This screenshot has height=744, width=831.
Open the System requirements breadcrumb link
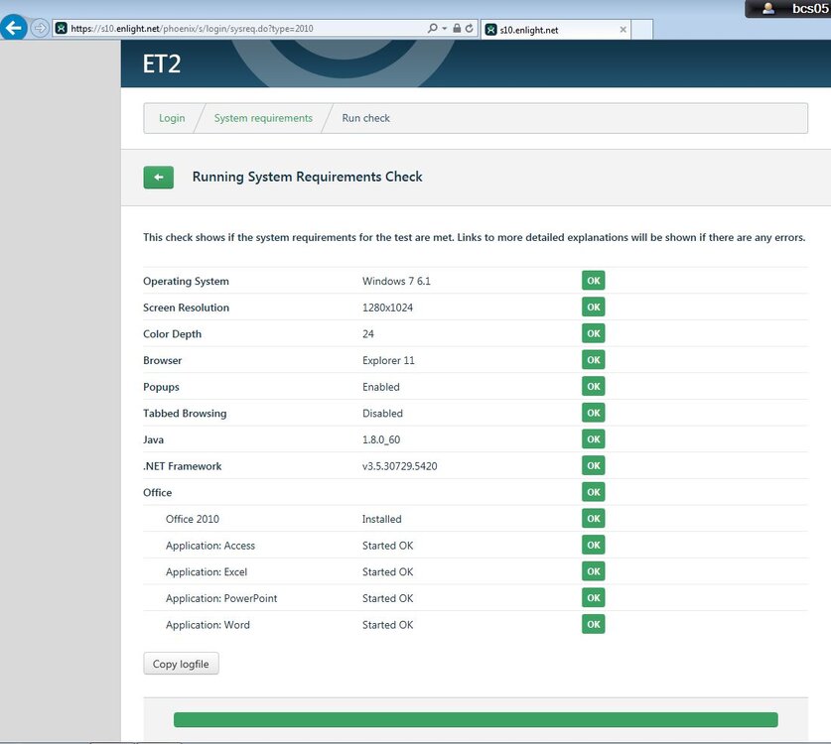pyautogui.click(x=263, y=118)
